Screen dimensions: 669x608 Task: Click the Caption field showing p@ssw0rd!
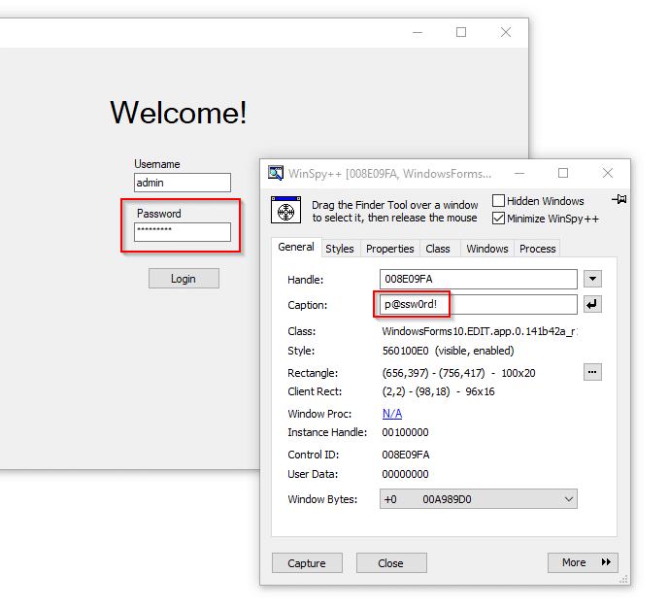click(x=479, y=304)
